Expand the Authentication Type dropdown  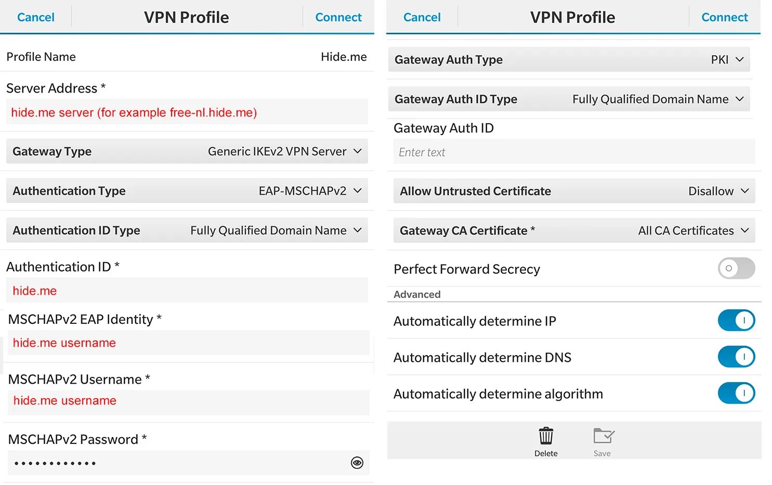187,191
